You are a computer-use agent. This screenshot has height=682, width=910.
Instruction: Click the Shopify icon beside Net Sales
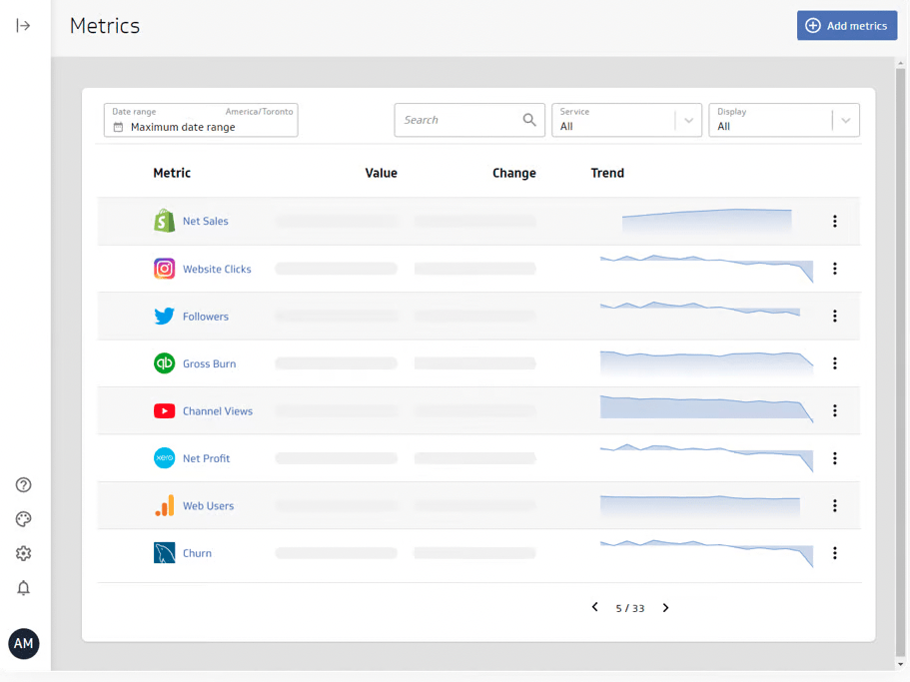165,221
